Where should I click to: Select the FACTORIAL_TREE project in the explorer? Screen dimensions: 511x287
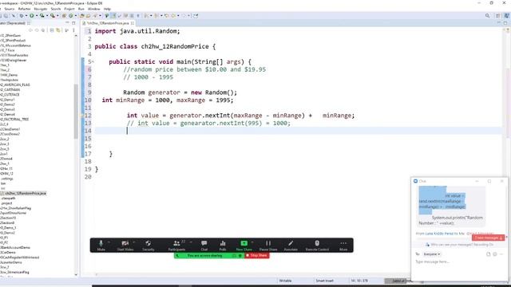(x=14, y=120)
